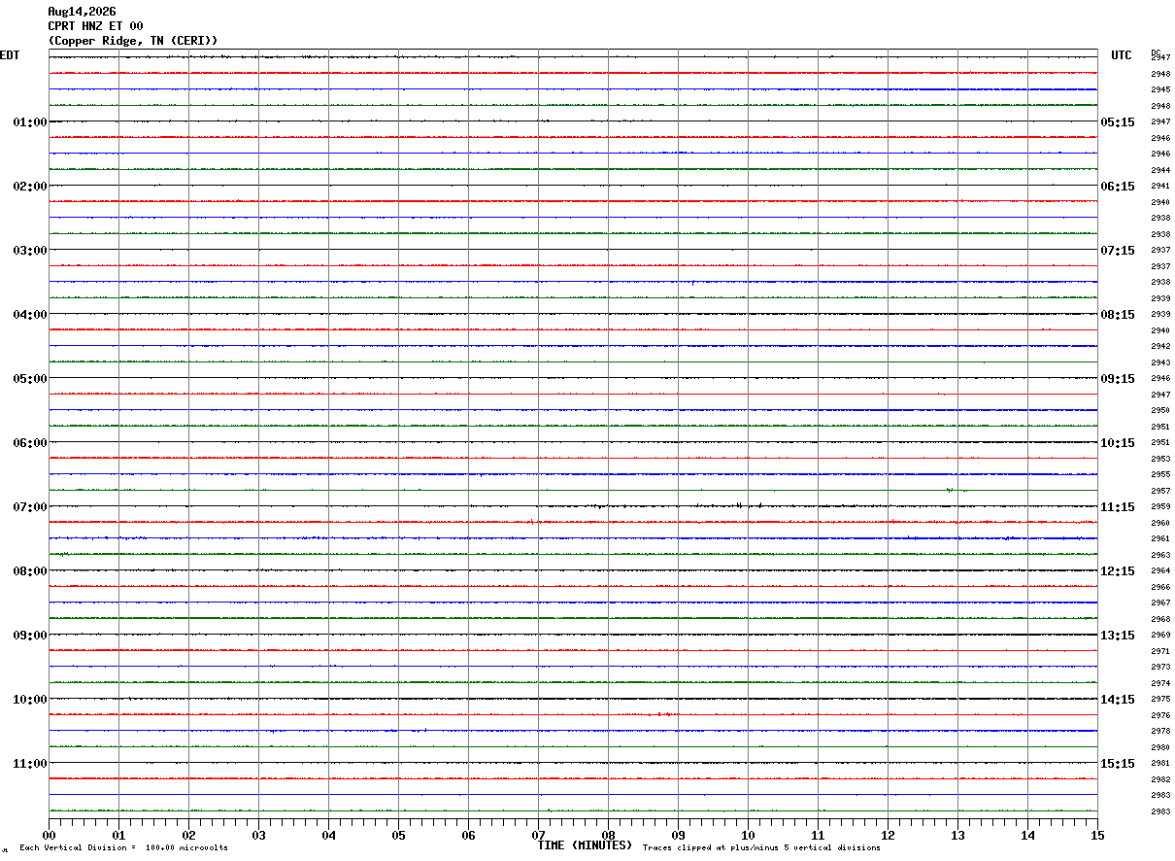
Task: Click the Traces clipped footer note
Action: coord(761,848)
